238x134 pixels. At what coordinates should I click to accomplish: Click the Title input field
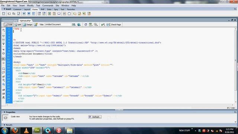[58, 25]
